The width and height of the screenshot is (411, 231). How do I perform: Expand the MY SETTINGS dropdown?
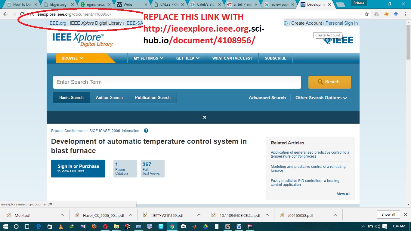pos(149,58)
